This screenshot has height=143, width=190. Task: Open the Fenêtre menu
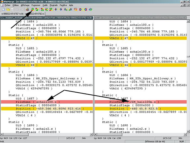pyautogui.click(x=63, y=5)
